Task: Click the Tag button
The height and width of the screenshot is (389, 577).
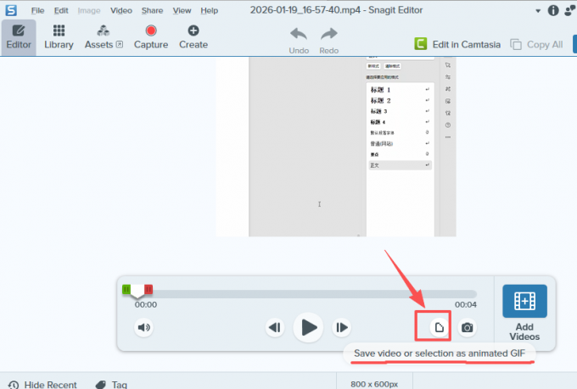Action: coord(111,385)
